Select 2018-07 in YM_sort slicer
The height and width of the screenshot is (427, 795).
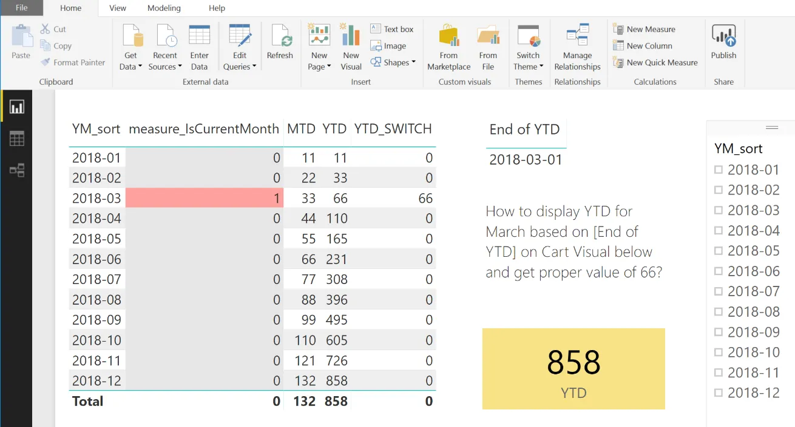tap(747, 291)
